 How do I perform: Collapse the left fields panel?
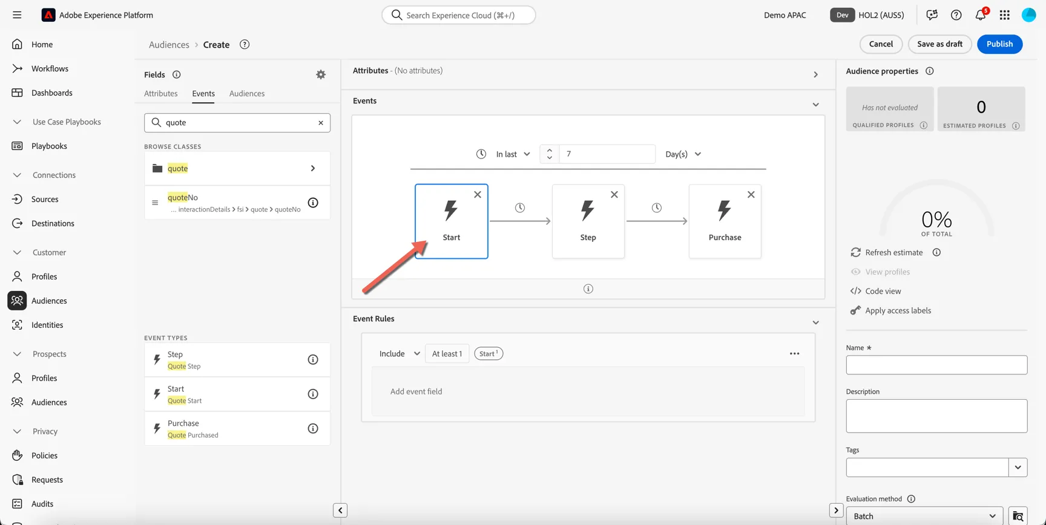(x=340, y=510)
